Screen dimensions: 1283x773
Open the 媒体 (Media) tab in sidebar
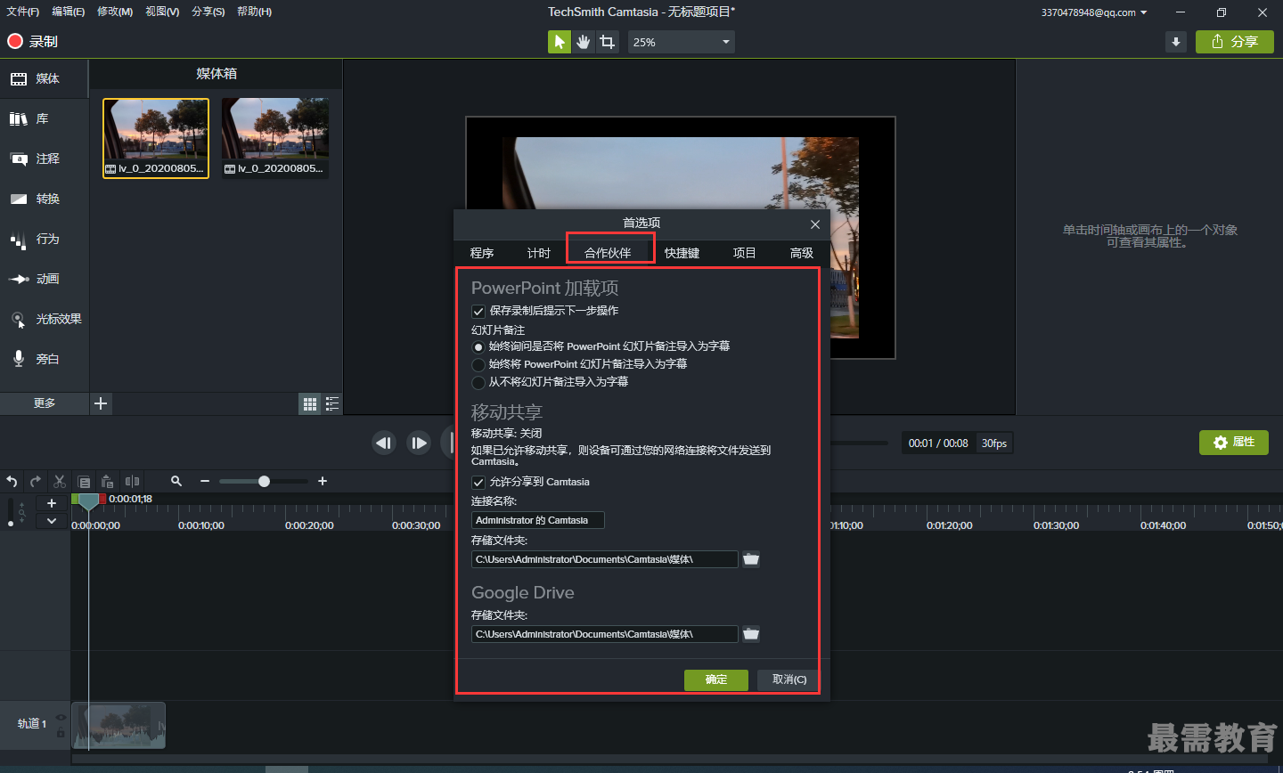[x=45, y=78]
